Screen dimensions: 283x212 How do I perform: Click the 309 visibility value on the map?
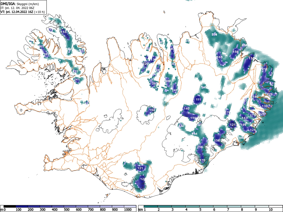(168, 81)
